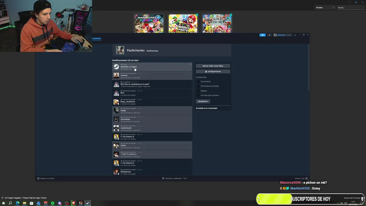Viewport: 366px width, 206px height.
Task: Delete the gift notification with trash icon
Action: [x=190, y=64]
